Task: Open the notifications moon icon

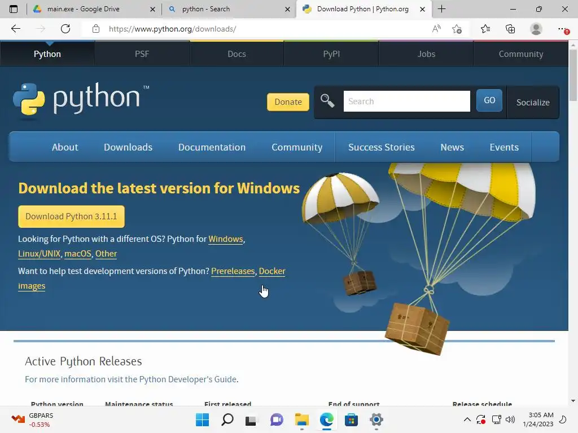Action: (563, 419)
